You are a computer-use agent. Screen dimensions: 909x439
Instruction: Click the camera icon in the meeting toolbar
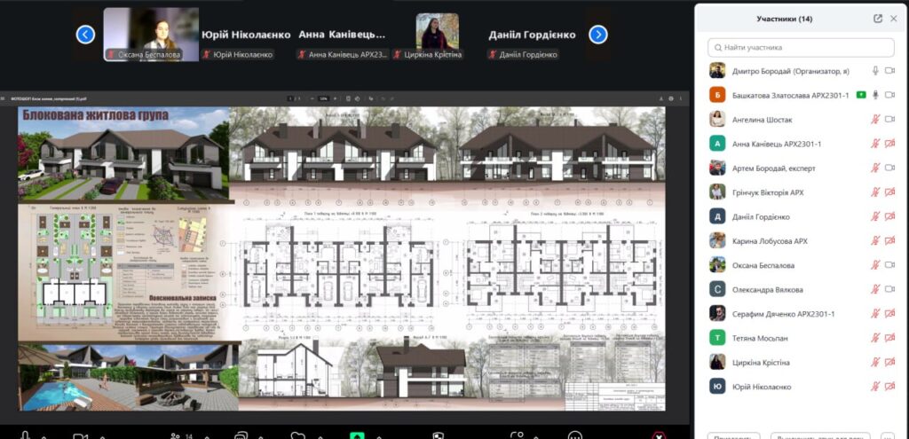(80, 435)
